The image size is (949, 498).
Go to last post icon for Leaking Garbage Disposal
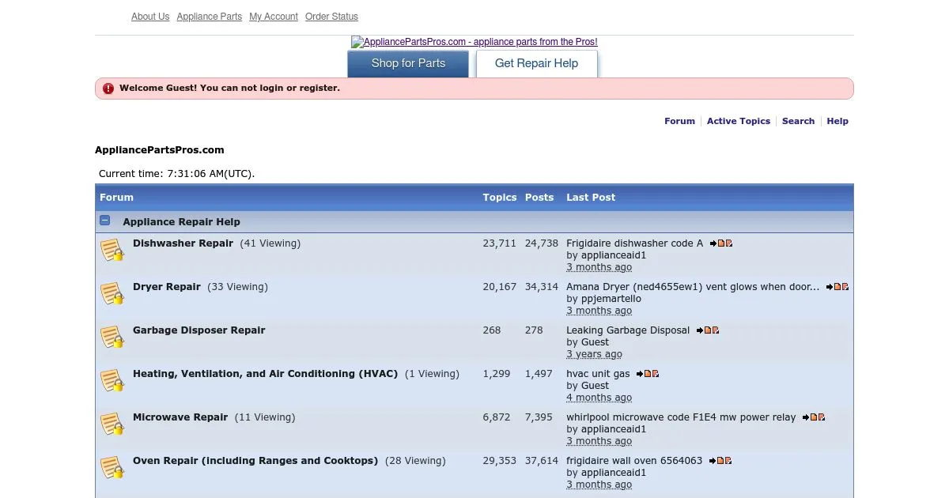click(x=704, y=330)
